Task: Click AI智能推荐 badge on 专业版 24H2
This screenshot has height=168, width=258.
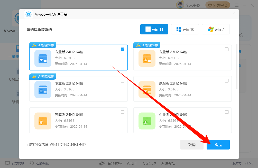Action: 43,45
